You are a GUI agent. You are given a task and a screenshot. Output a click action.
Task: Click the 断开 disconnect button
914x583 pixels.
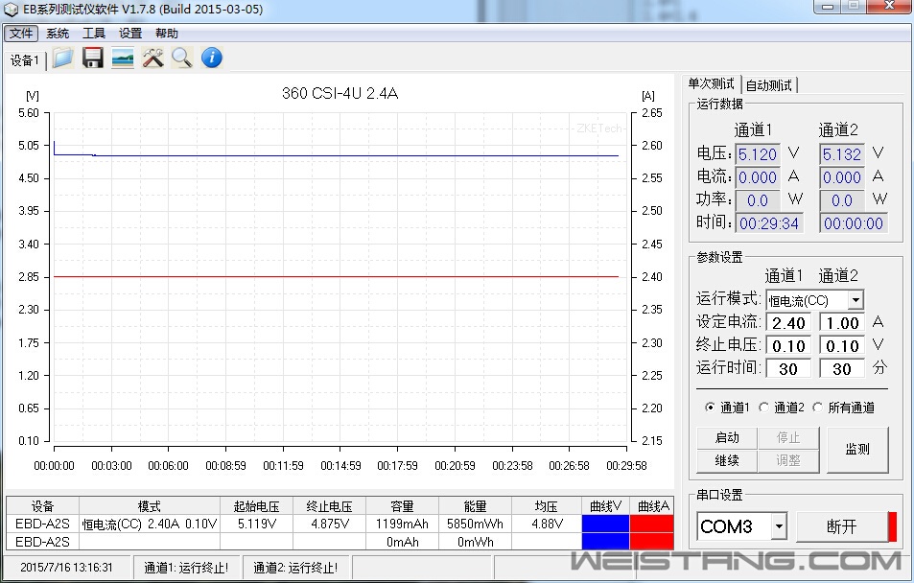click(x=842, y=526)
